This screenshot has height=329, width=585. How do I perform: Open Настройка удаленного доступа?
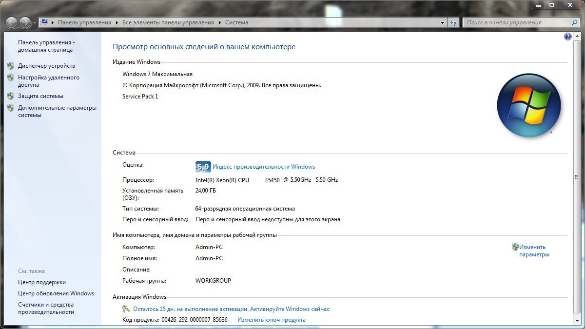coord(49,81)
